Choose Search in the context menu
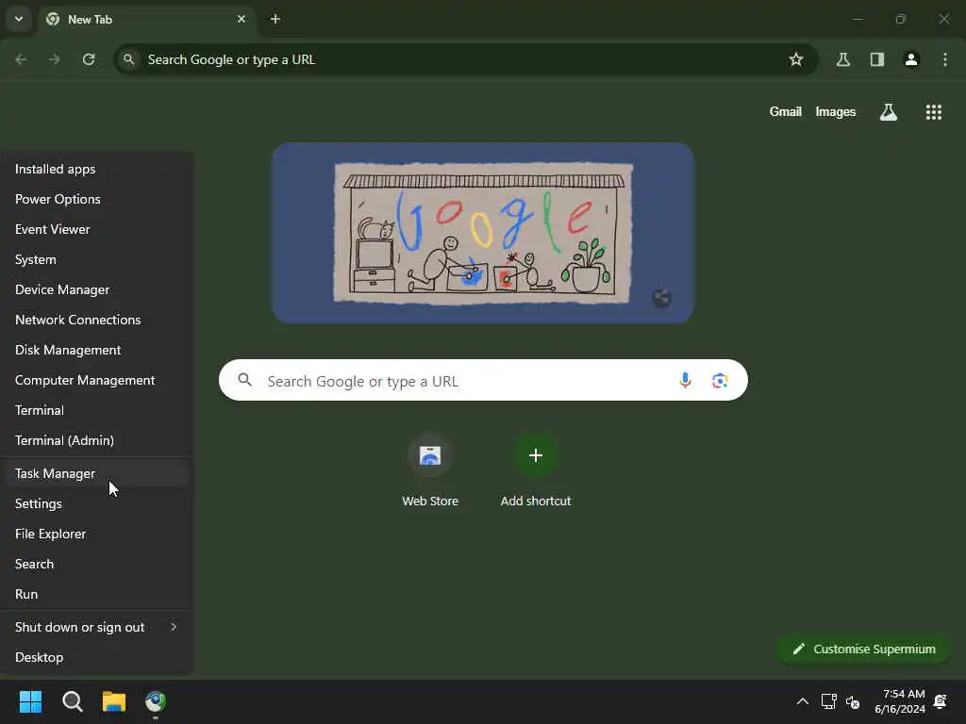This screenshot has width=966, height=724. [x=97, y=564]
